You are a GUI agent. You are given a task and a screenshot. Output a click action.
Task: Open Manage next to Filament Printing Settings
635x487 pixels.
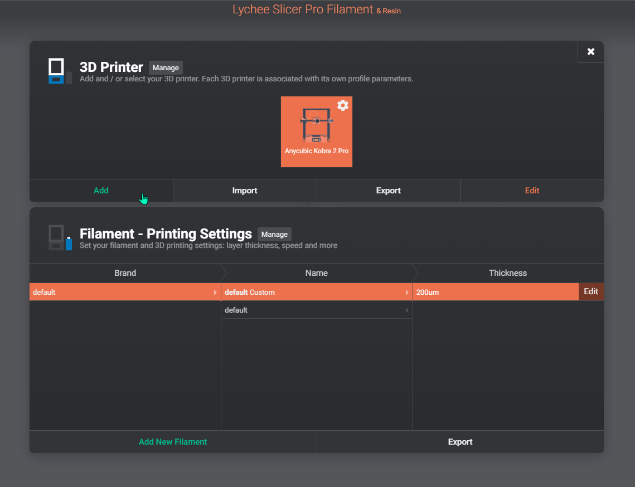coord(274,234)
